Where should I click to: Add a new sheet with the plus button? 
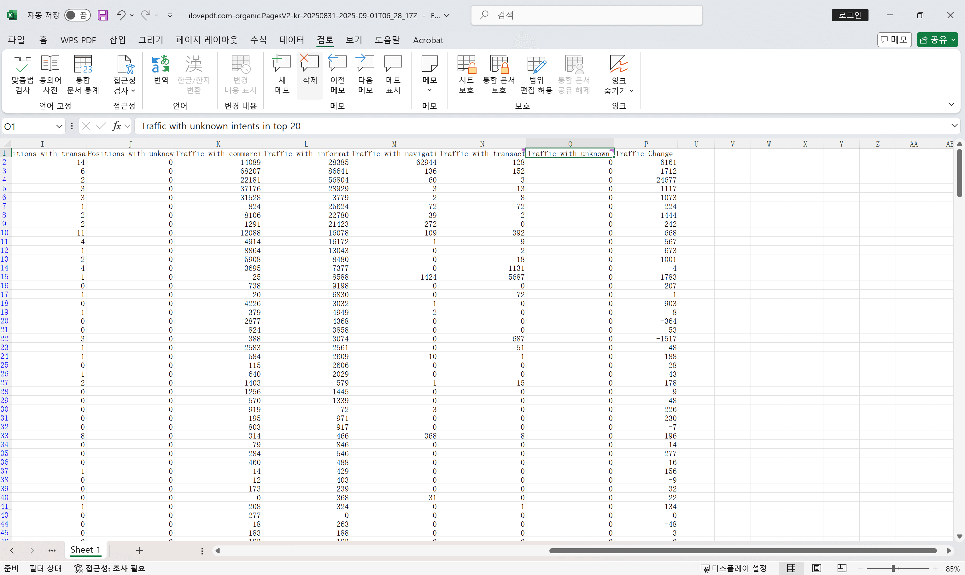[x=140, y=551]
